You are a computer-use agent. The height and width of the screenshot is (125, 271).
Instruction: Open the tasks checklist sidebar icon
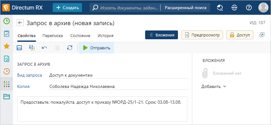[x=7, y=34]
